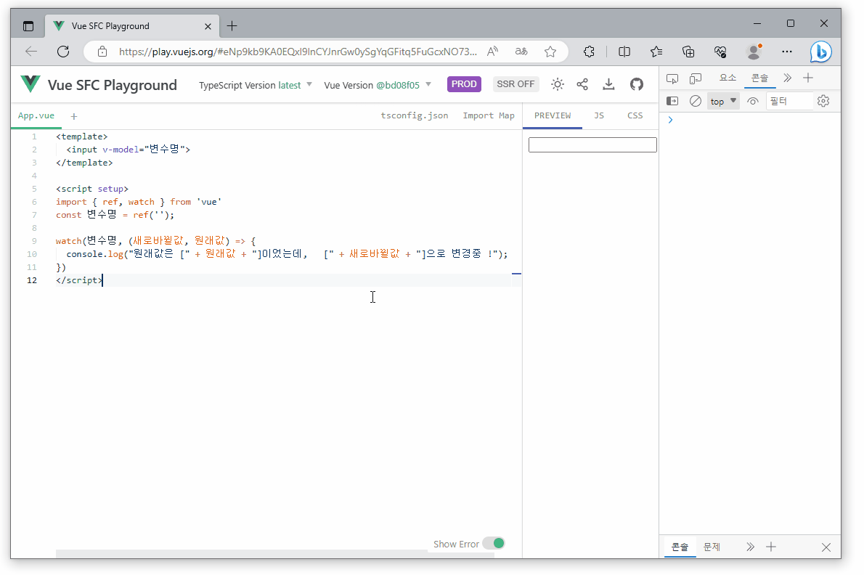Select the bottom drawer 문제 tab

(712, 547)
